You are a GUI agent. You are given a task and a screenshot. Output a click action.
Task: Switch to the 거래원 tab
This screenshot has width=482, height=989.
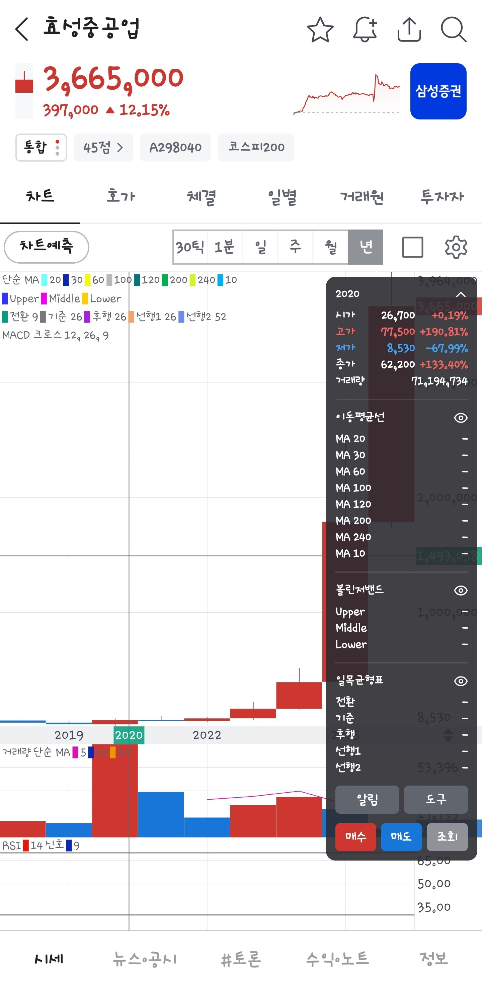(x=361, y=196)
